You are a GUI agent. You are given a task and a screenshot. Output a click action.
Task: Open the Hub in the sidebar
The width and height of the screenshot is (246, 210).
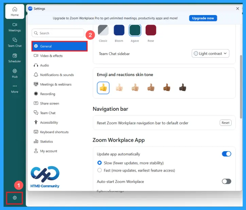(15, 73)
